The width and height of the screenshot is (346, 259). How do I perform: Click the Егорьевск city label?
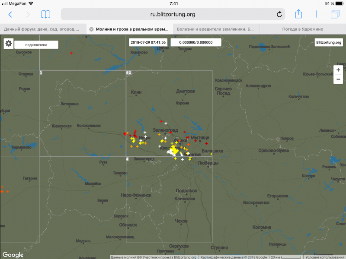coord(278,196)
